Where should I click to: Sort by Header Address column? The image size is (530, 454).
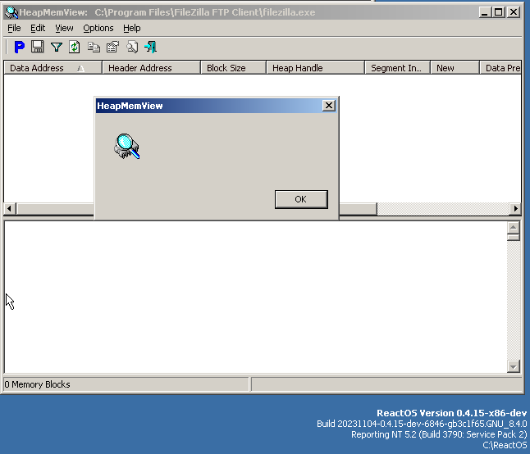point(139,68)
